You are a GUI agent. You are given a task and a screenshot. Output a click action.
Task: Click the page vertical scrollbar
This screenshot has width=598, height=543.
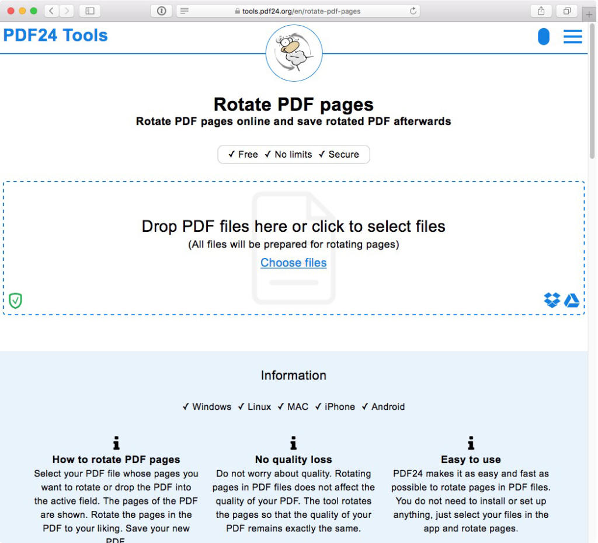pyautogui.click(x=592, y=92)
